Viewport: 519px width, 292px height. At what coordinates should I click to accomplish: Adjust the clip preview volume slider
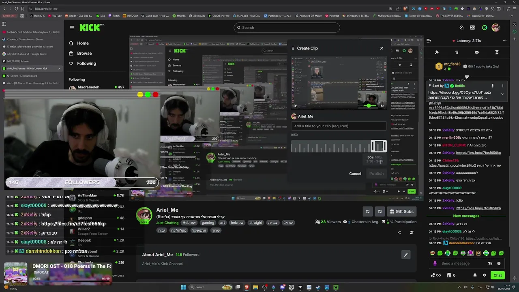click(x=369, y=106)
